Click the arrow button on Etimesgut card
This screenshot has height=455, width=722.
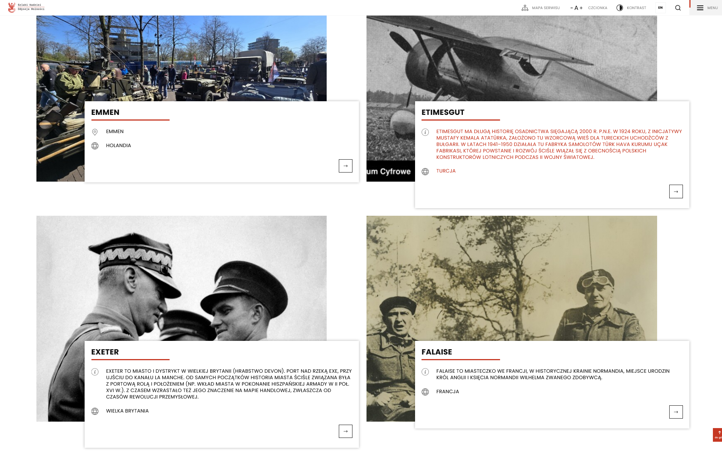tap(676, 191)
